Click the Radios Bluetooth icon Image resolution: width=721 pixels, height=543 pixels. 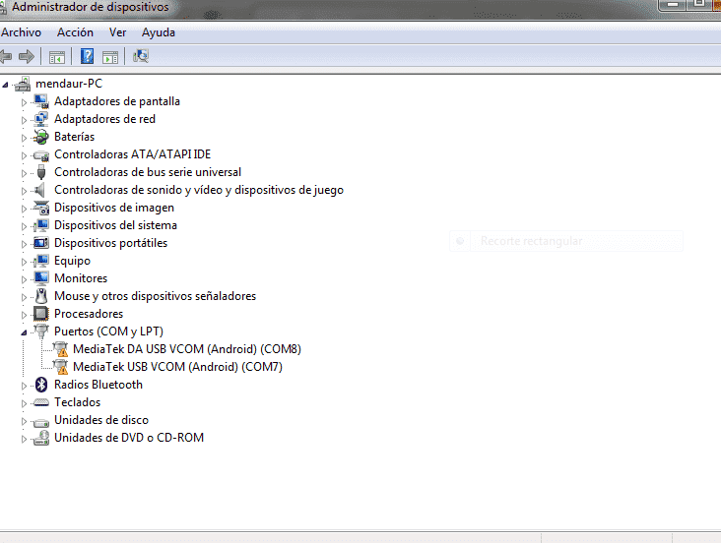(x=41, y=385)
